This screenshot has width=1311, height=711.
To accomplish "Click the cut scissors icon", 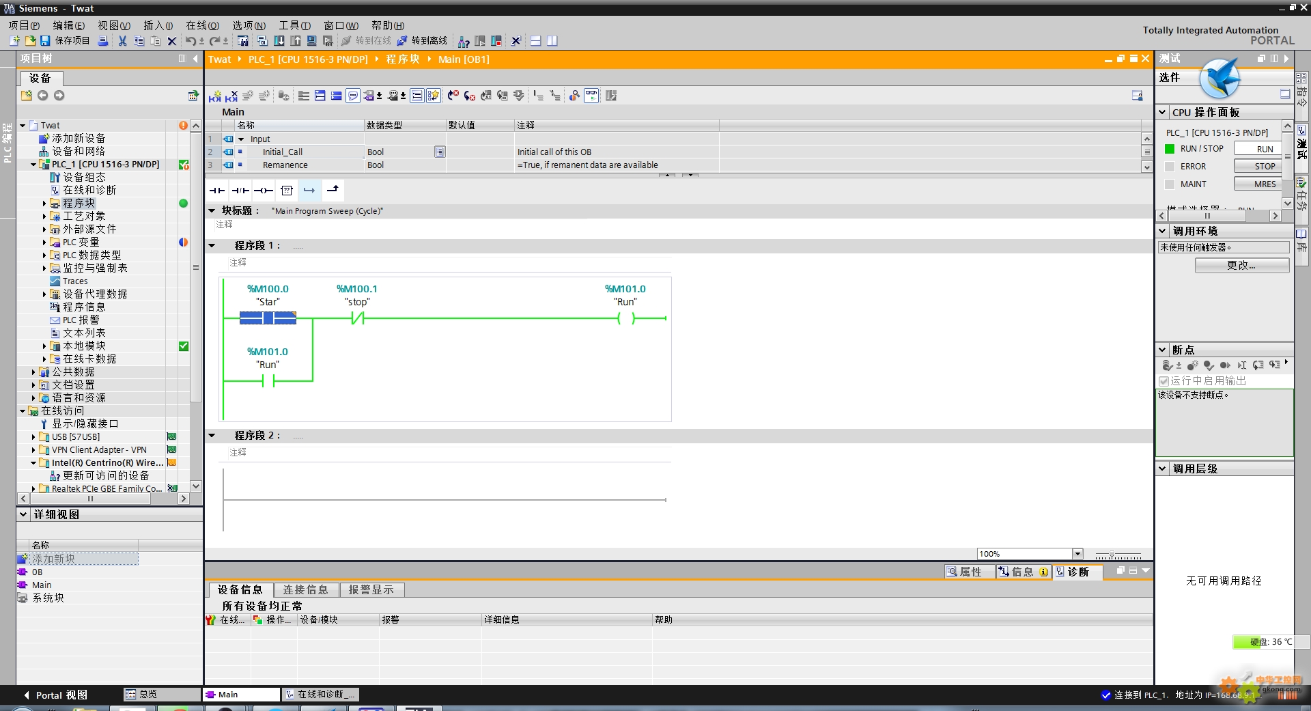I will (x=122, y=41).
